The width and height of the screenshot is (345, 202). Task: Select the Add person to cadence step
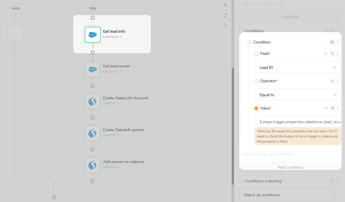click(93, 165)
